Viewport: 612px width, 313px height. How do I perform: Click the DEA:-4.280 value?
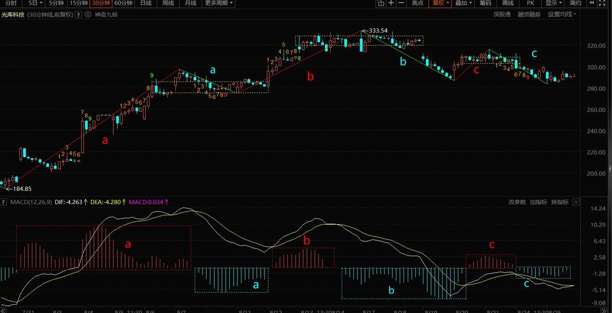106,202
